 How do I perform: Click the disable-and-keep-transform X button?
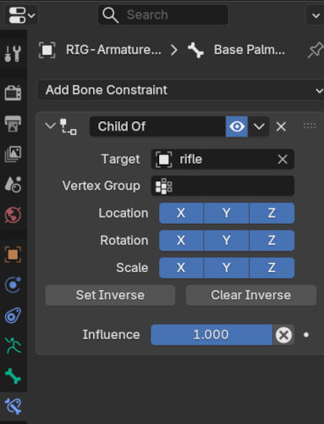coord(283,335)
